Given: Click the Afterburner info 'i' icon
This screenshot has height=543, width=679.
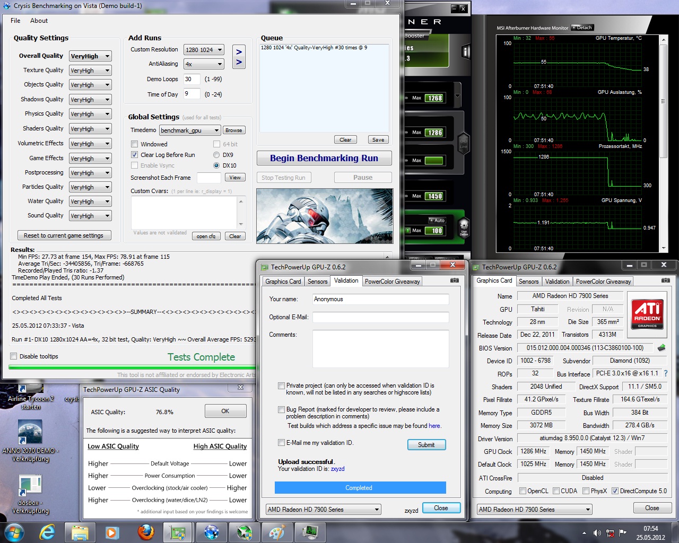Looking at the screenshot, I should (x=466, y=52).
